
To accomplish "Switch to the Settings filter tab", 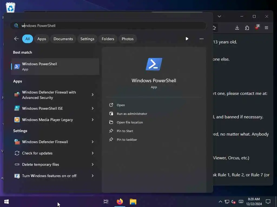I will [x=87, y=39].
